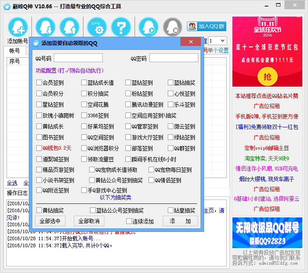
Task: Click the 抢 button on red banner
Action: [x=267, y=77]
